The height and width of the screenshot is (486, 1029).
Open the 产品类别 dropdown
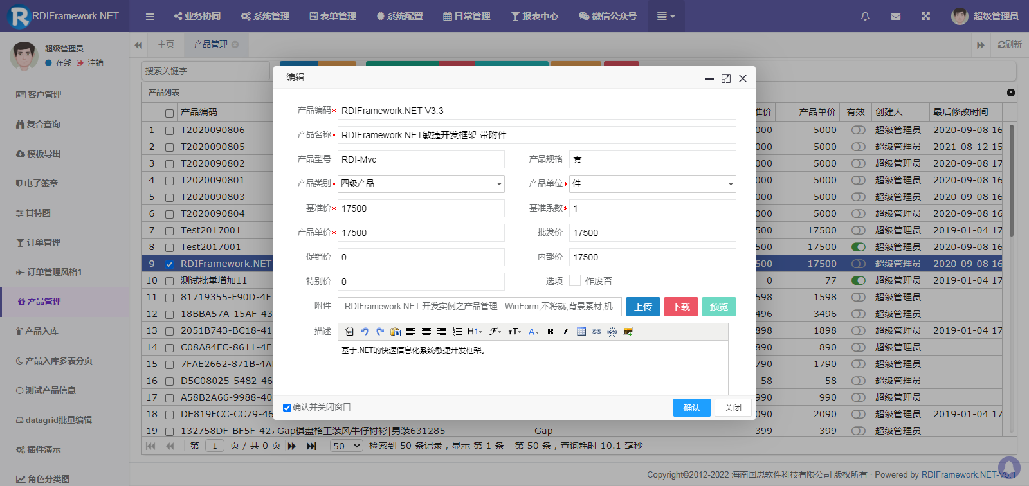(x=499, y=184)
